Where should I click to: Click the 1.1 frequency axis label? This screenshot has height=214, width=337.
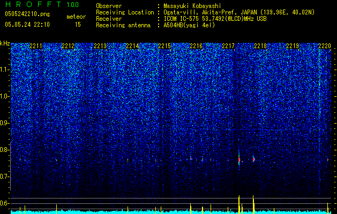click(x=5, y=70)
